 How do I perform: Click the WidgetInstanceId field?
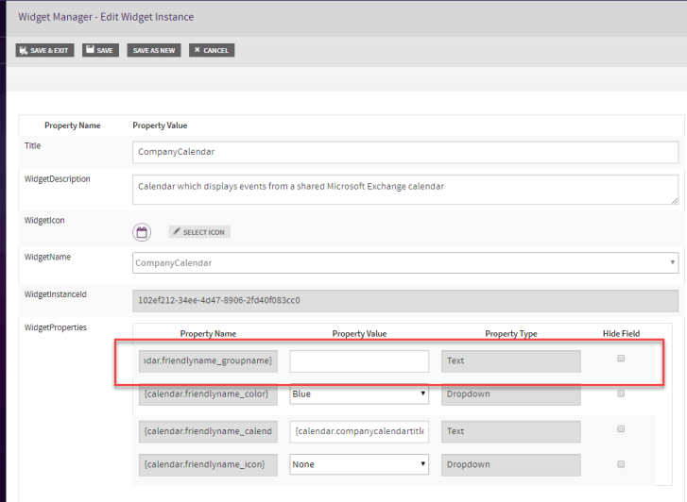pyautogui.click(x=405, y=301)
